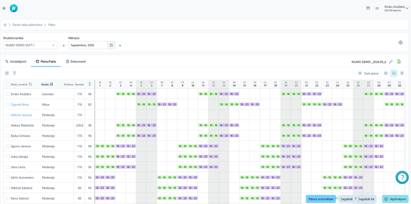This screenshot has height=204, width=411.
Task: Click Zigurds Bricis position Māsa
Action: coord(45,104)
